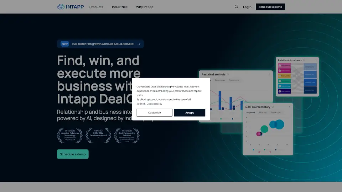Screen dimensions: 342x192
Task: Click info icon beside Relationship network
Action: tap(304, 60)
